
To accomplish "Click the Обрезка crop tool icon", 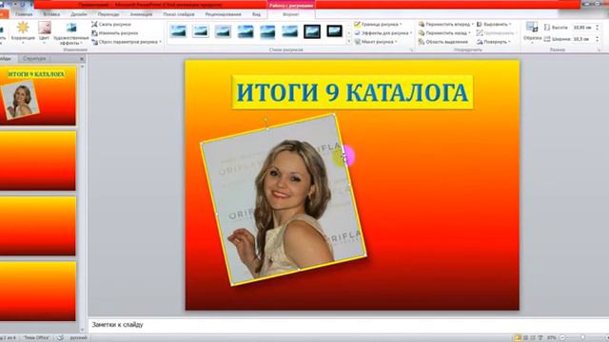I will coord(532,28).
